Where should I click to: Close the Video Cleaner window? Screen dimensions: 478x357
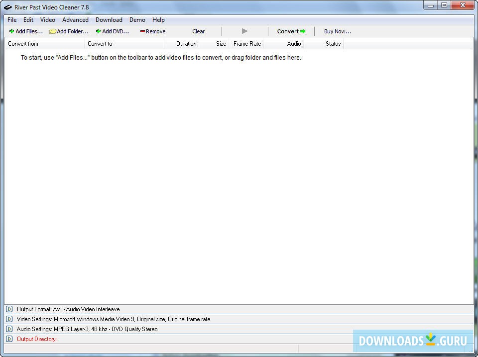(x=463, y=5)
